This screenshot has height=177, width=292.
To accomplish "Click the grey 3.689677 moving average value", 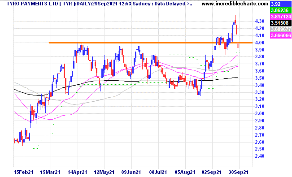I will point(281,29).
